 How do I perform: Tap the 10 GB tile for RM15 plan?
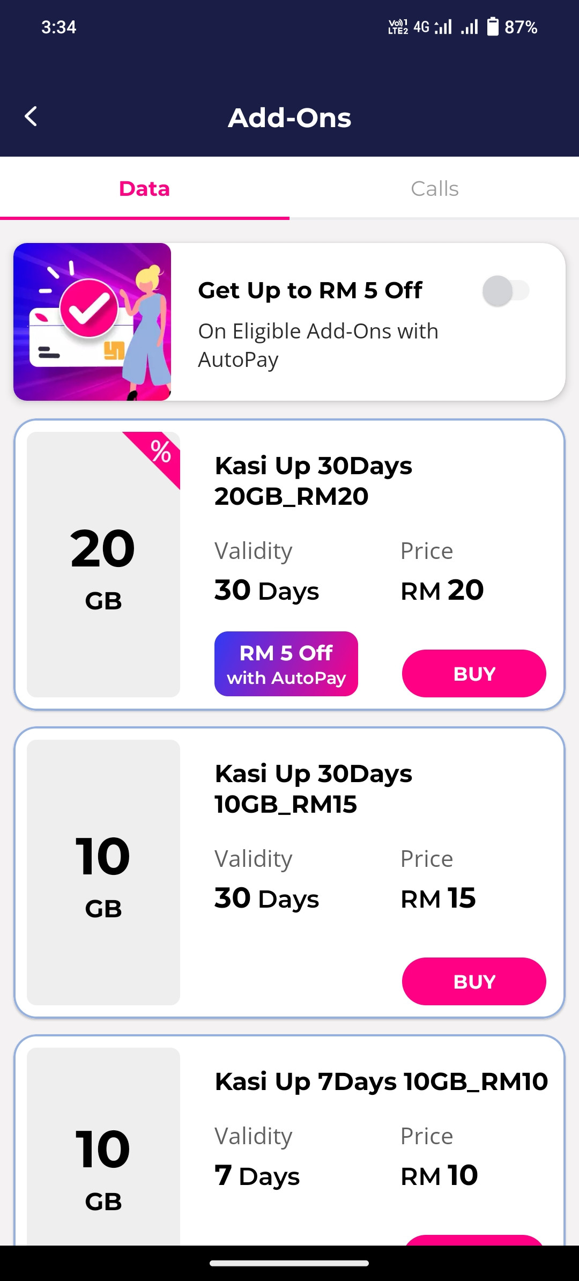coord(103,872)
